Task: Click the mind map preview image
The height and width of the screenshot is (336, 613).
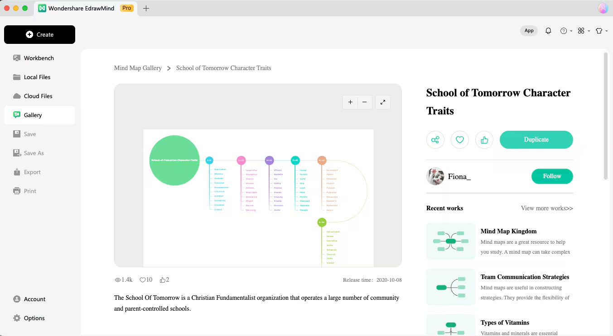Action: pos(258,198)
